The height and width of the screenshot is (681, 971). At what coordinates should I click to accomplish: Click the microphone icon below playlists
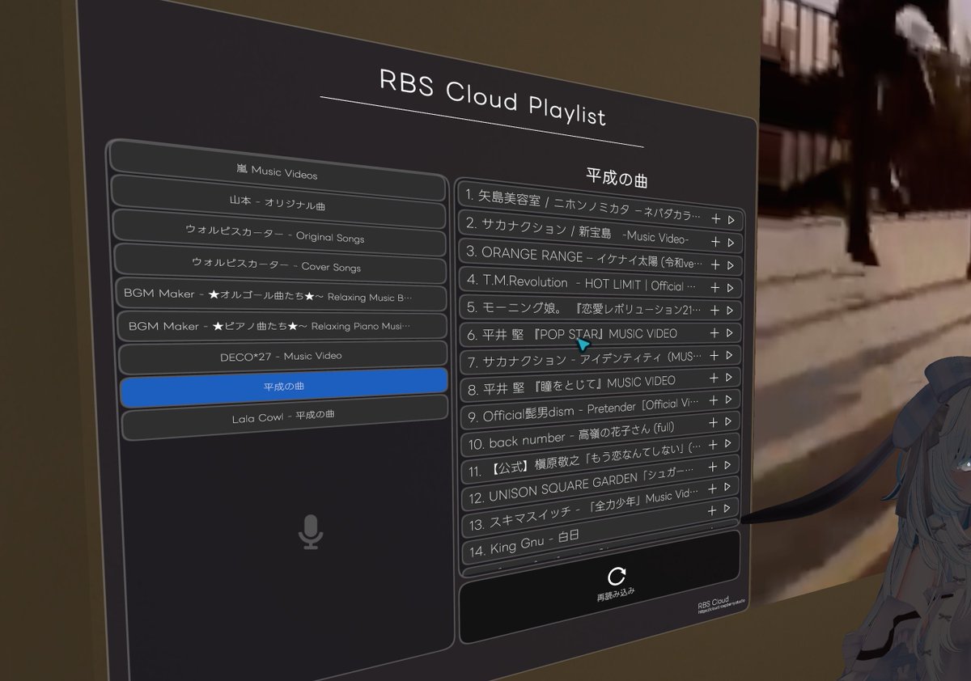[x=311, y=532]
